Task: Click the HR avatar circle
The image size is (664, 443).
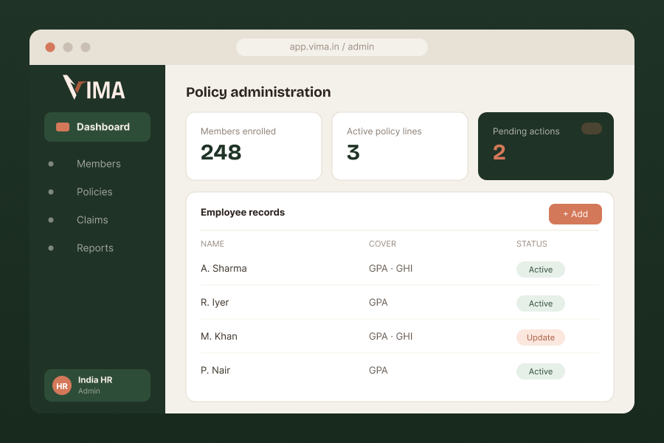Action: pos(62,385)
